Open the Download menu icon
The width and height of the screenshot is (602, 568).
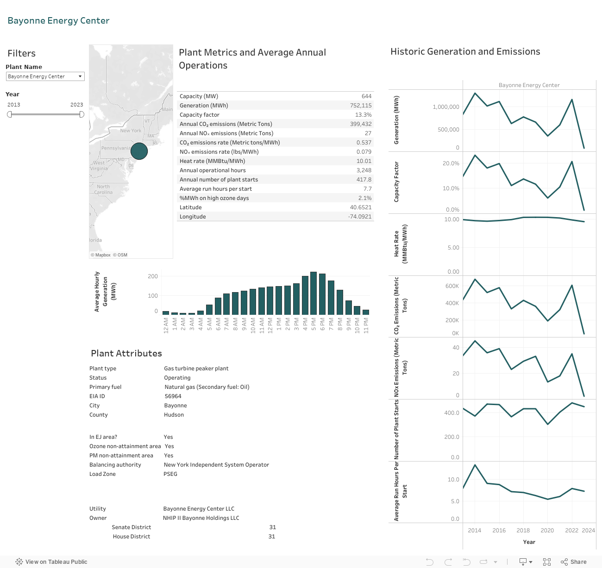point(526,562)
